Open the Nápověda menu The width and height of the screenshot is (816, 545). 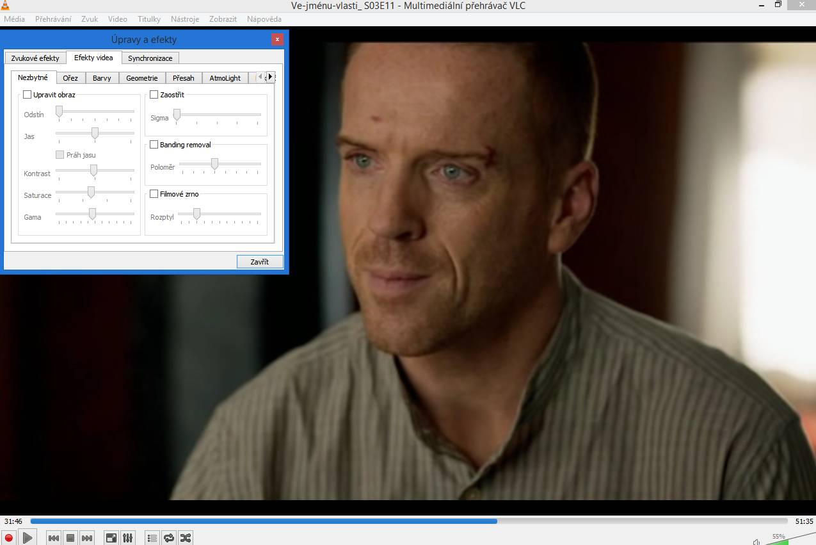point(264,19)
